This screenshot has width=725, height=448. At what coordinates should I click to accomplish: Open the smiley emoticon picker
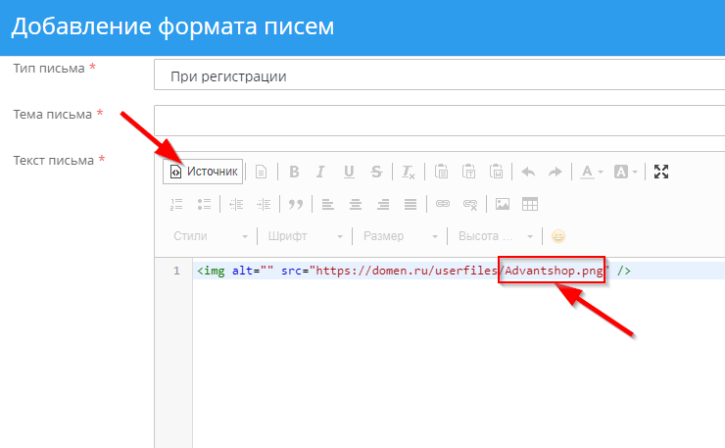(558, 236)
